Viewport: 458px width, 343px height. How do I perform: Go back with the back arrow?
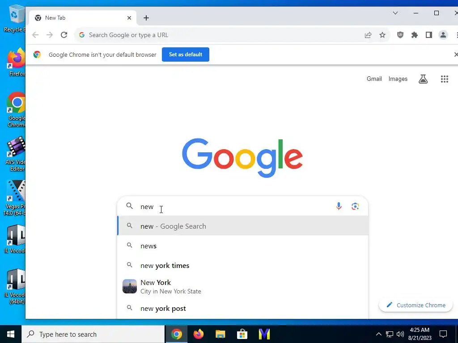click(x=35, y=35)
